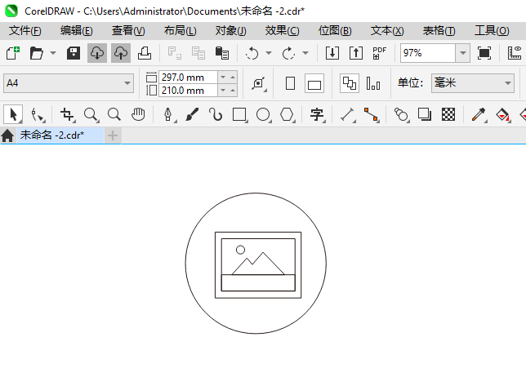The width and height of the screenshot is (526, 386).
Task: Click the page height field 210.0 mm
Action: [x=188, y=91]
